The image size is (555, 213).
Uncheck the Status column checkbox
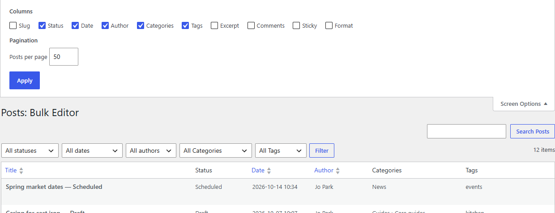[42, 25]
